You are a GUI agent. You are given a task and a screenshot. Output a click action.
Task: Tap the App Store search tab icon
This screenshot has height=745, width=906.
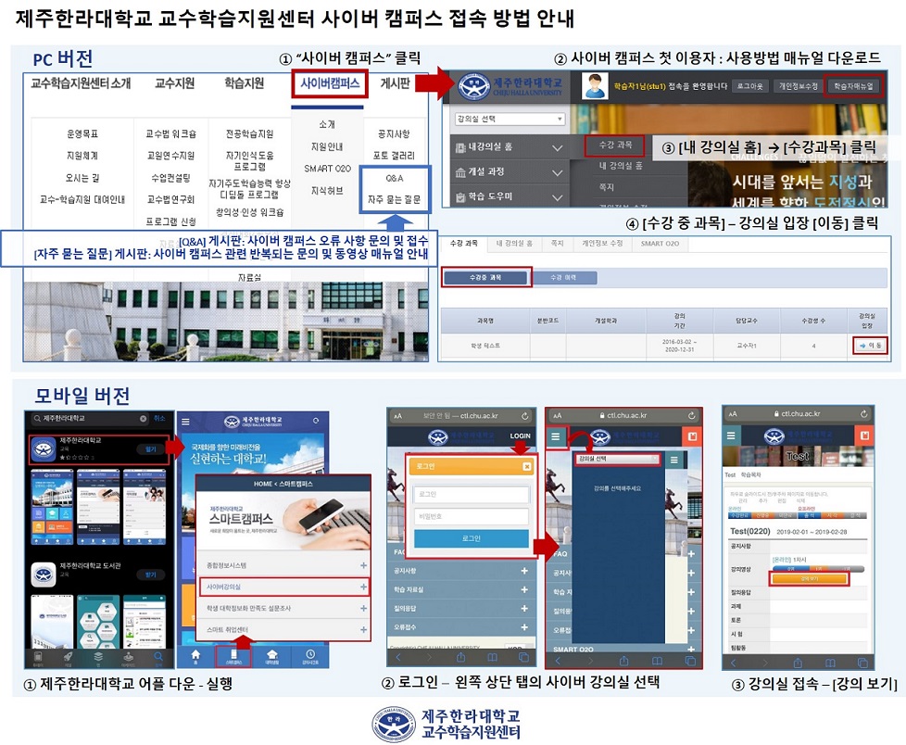pyautogui.click(x=158, y=657)
